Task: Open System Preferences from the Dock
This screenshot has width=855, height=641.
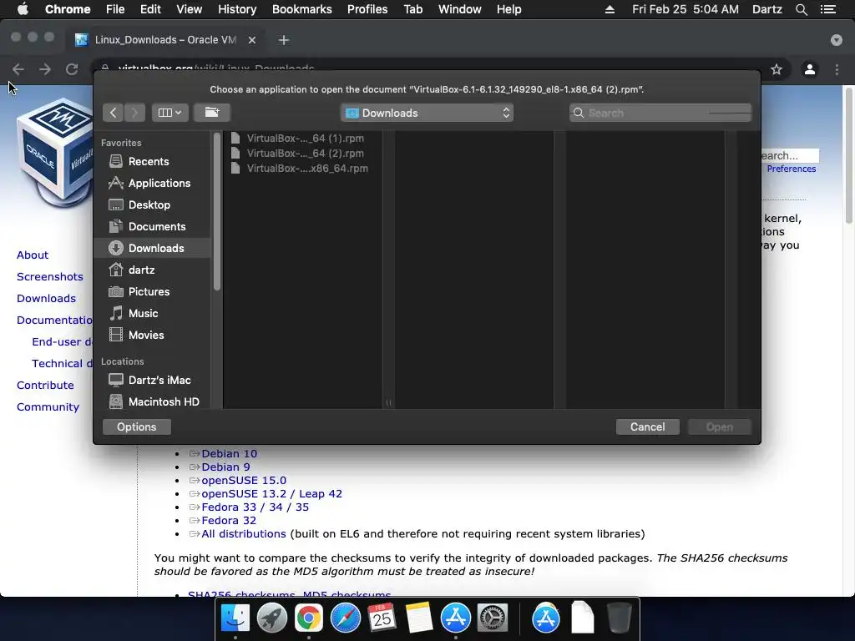Action: (x=493, y=618)
